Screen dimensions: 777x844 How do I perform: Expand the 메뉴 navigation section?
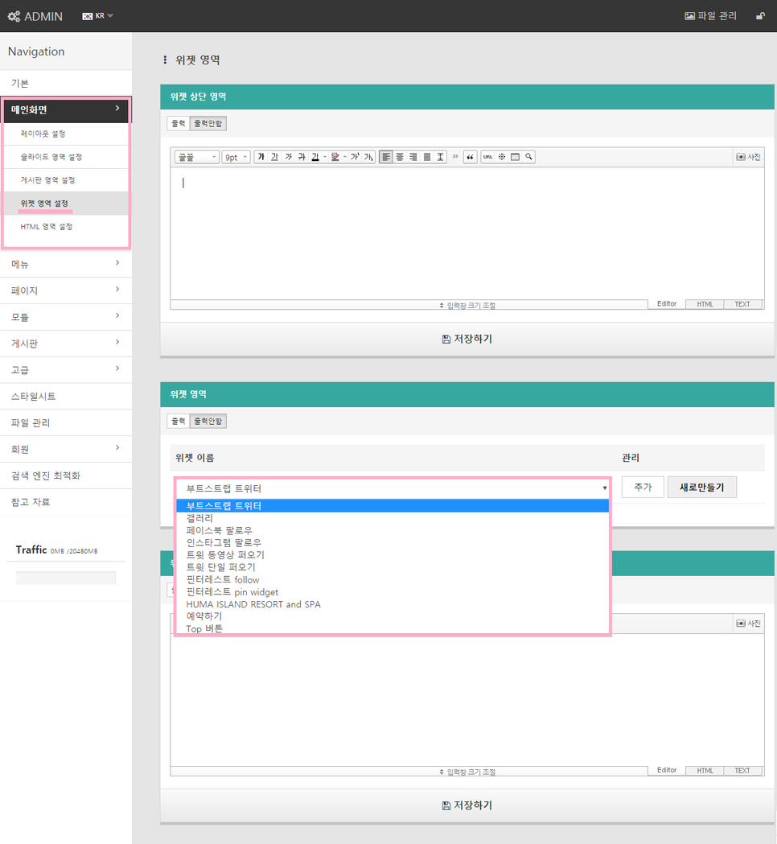(x=66, y=264)
